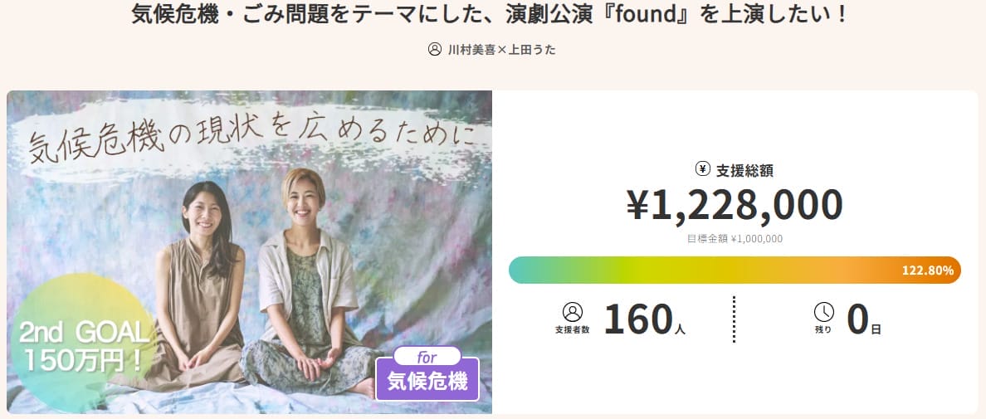
Task: Click the 支援者数 label text
Action: click(573, 330)
